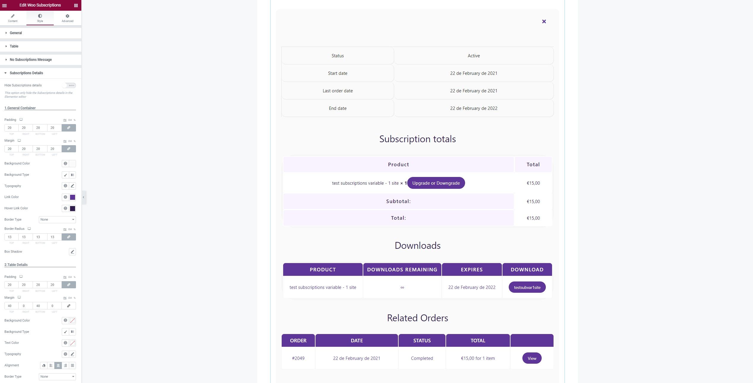Switch to the Content tab
This screenshot has height=383, width=753.
point(13,18)
